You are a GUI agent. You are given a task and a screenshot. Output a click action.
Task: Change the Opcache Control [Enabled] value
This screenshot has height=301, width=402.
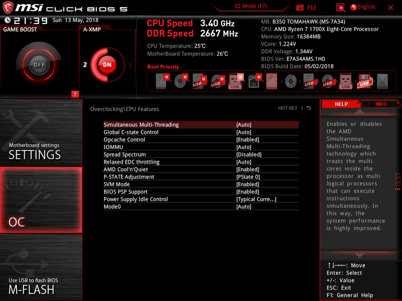tap(248, 139)
